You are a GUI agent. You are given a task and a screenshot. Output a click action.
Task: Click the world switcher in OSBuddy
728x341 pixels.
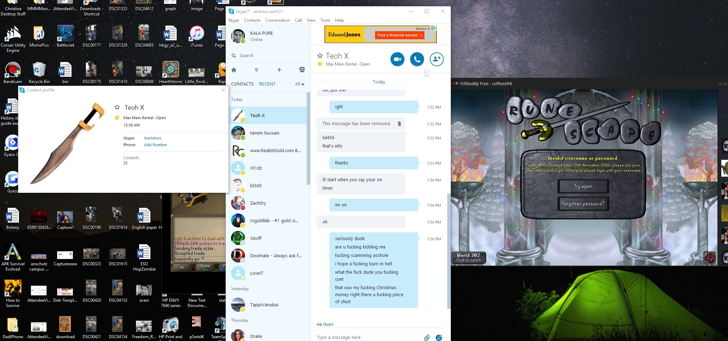(469, 258)
